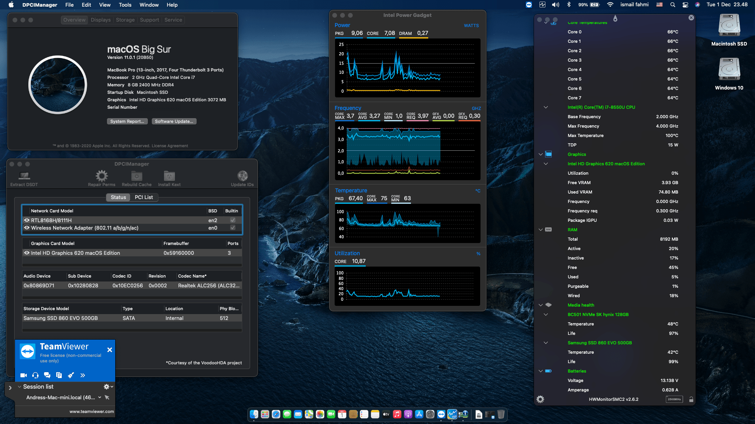Image resolution: width=755 pixels, height=424 pixels.
Task: Open HWMonitorSMC2 settings gear
Action: [540, 399]
